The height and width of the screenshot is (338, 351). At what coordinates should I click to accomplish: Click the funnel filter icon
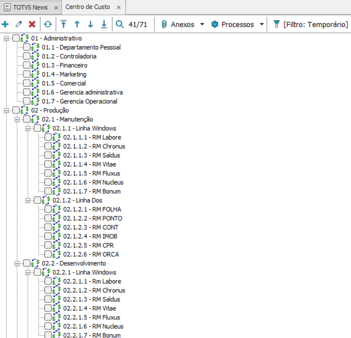[x=277, y=24]
